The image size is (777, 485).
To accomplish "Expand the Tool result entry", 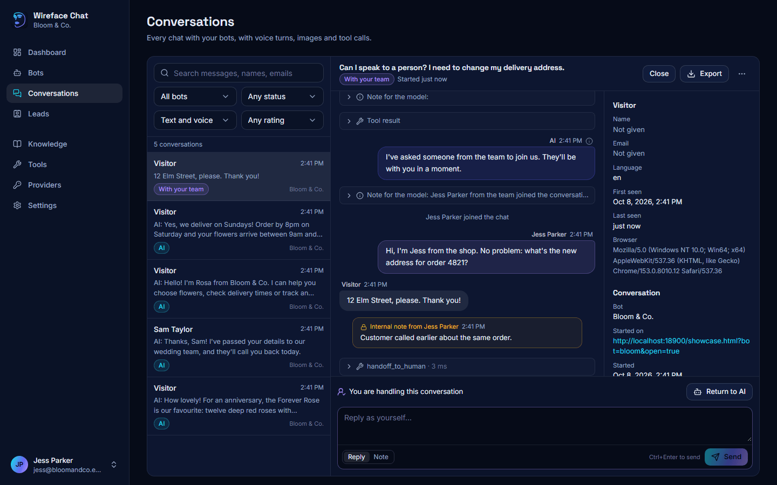I will point(467,121).
